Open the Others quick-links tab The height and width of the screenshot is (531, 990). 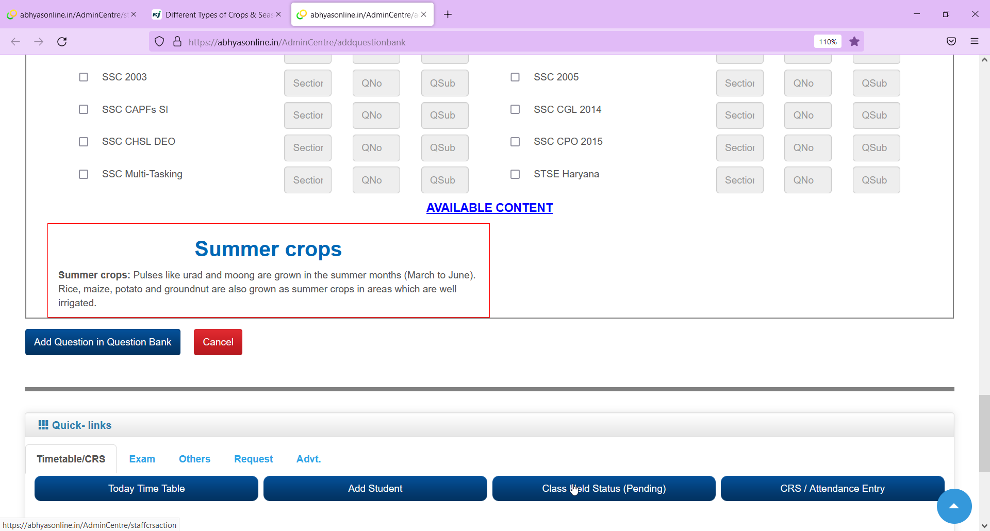194,459
